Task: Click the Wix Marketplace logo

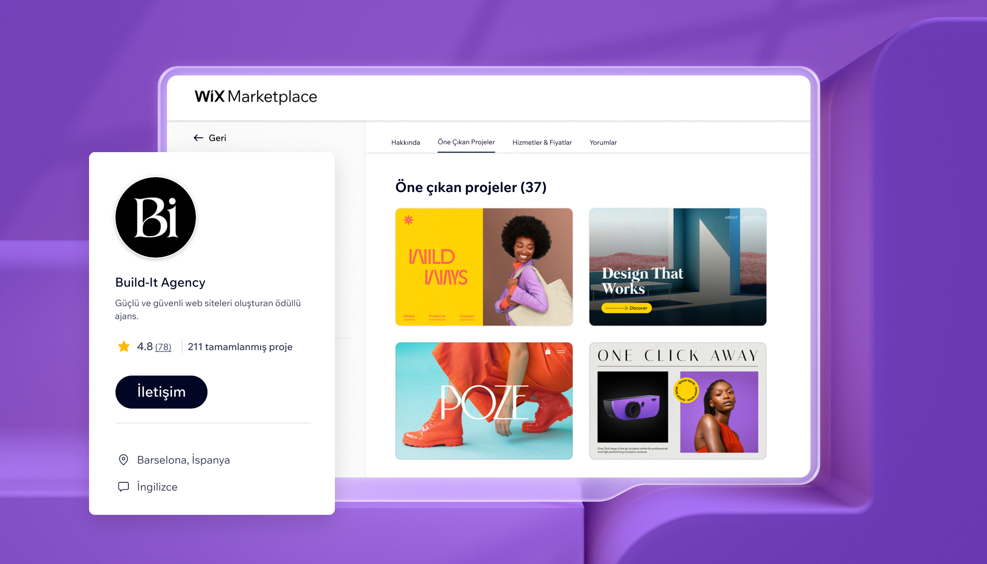Action: click(x=256, y=96)
